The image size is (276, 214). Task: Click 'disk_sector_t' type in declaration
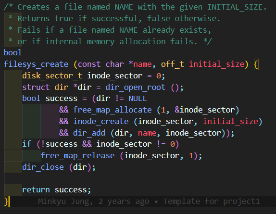[52, 76]
